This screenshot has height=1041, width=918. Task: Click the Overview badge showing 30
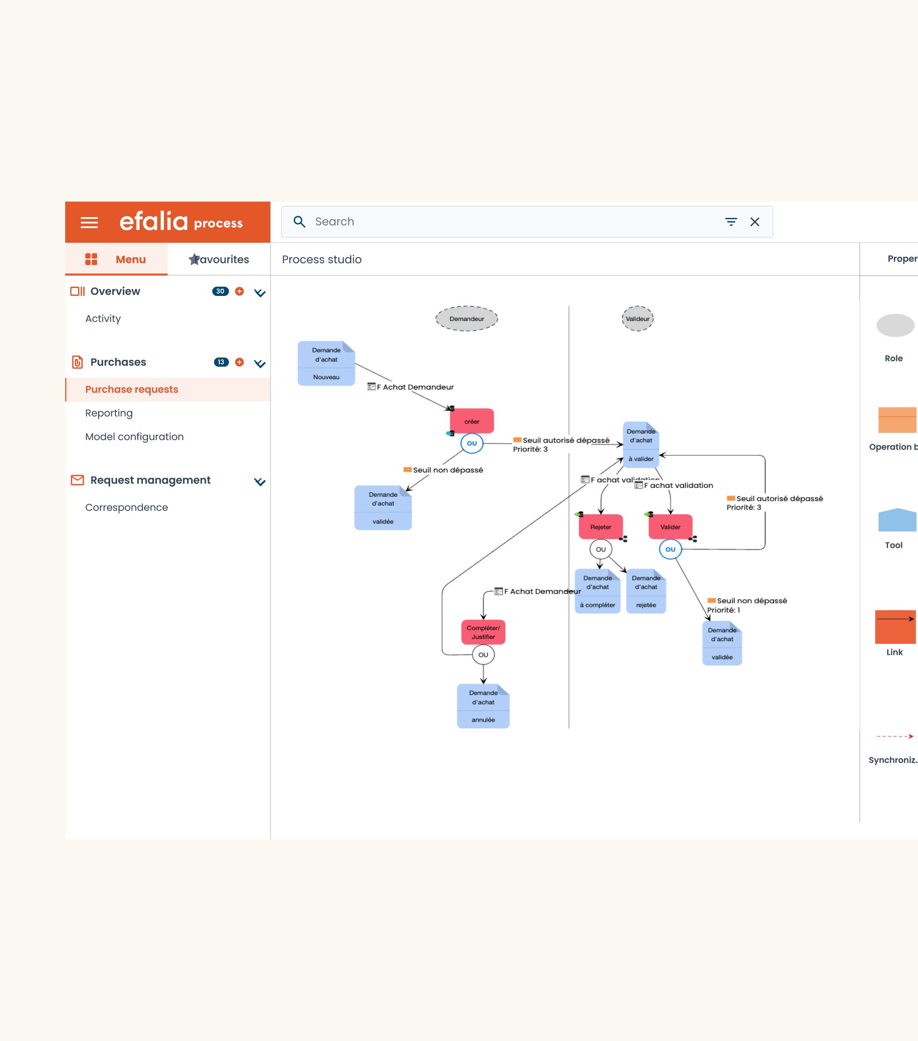click(x=221, y=292)
